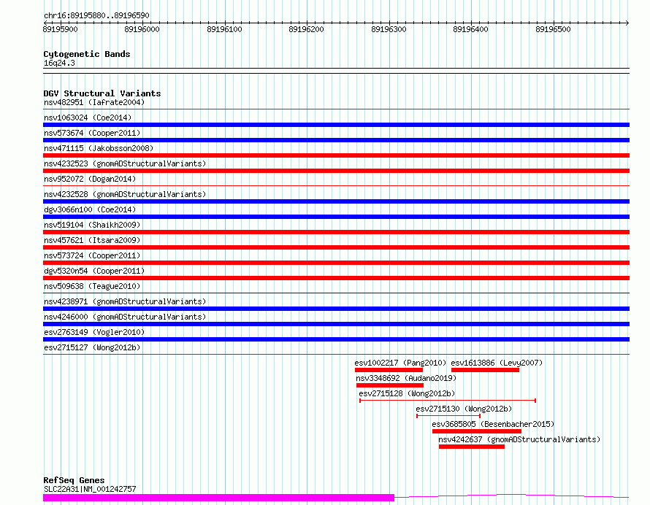Click the nsv3348692 (Audano2019) label
650x505 pixels.
[x=406, y=378]
